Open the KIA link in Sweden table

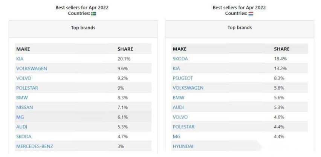click(x=20, y=59)
